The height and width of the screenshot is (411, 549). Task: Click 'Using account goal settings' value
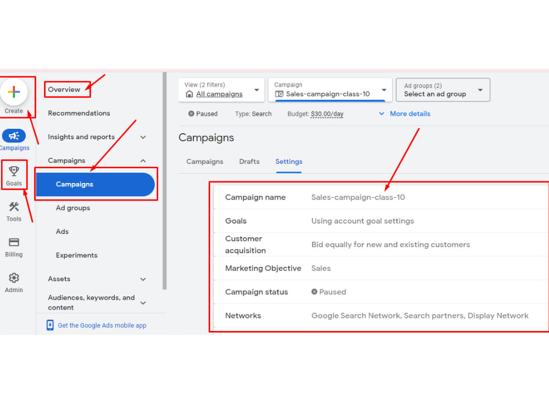pyautogui.click(x=362, y=221)
